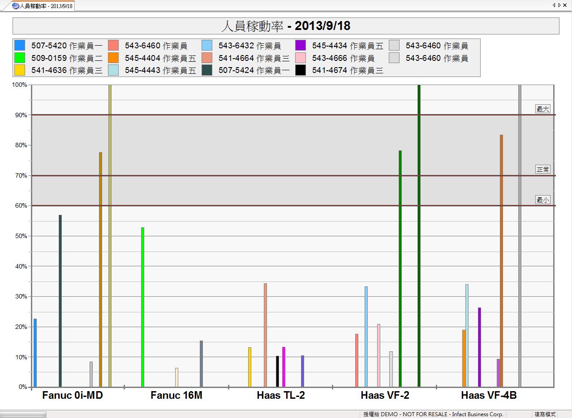
Task: Click the light blue bar in Haas VF-2
Action: click(x=366, y=337)
